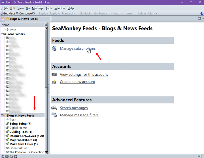Open the View menu
Screen dimensions: 204x158
coord(21,8)
